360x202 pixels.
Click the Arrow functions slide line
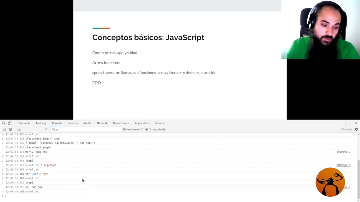pos(106,63)
